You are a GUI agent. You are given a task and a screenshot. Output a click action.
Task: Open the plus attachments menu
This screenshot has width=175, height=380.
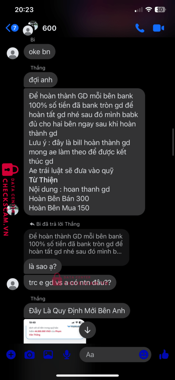(x=11, y=355)
